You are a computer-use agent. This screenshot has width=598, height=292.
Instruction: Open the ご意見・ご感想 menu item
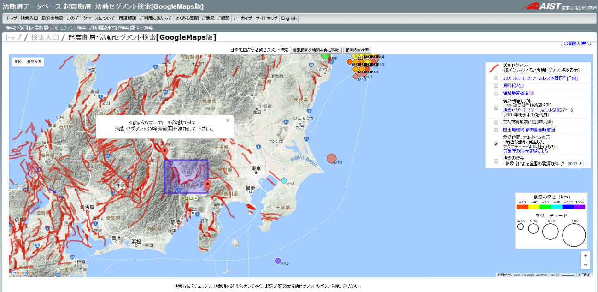216,18
